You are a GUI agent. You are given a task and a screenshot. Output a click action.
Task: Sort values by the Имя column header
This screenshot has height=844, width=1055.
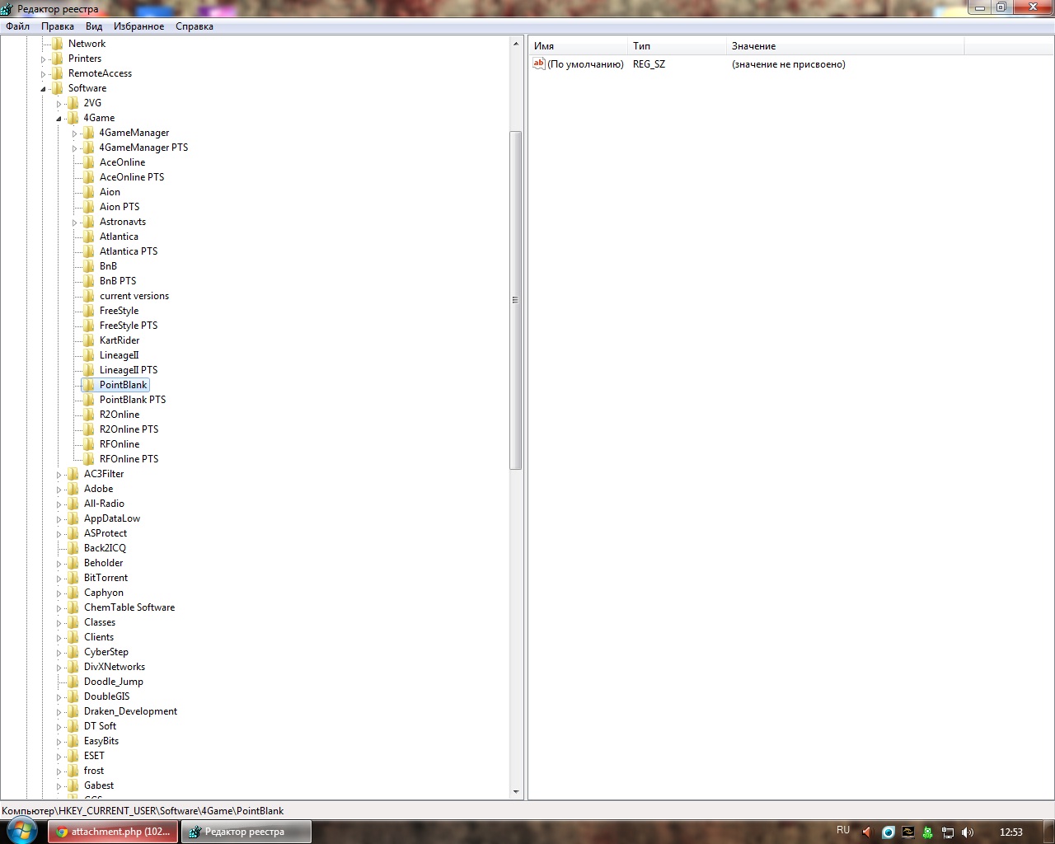577,46
